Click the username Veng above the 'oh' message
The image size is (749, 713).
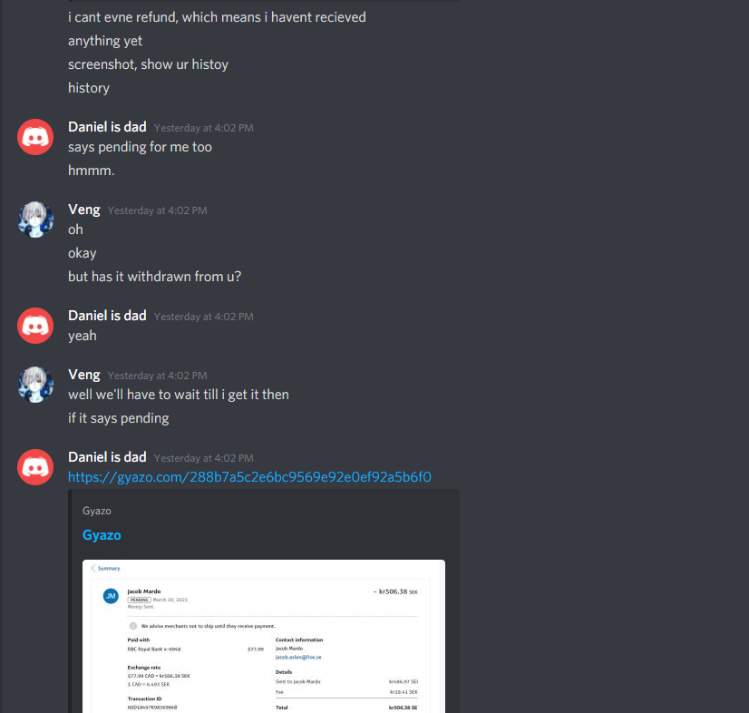(84, 210)
